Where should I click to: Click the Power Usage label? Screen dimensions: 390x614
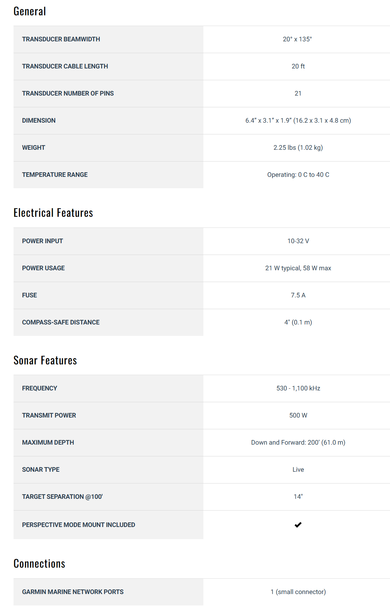coord(43,268)
